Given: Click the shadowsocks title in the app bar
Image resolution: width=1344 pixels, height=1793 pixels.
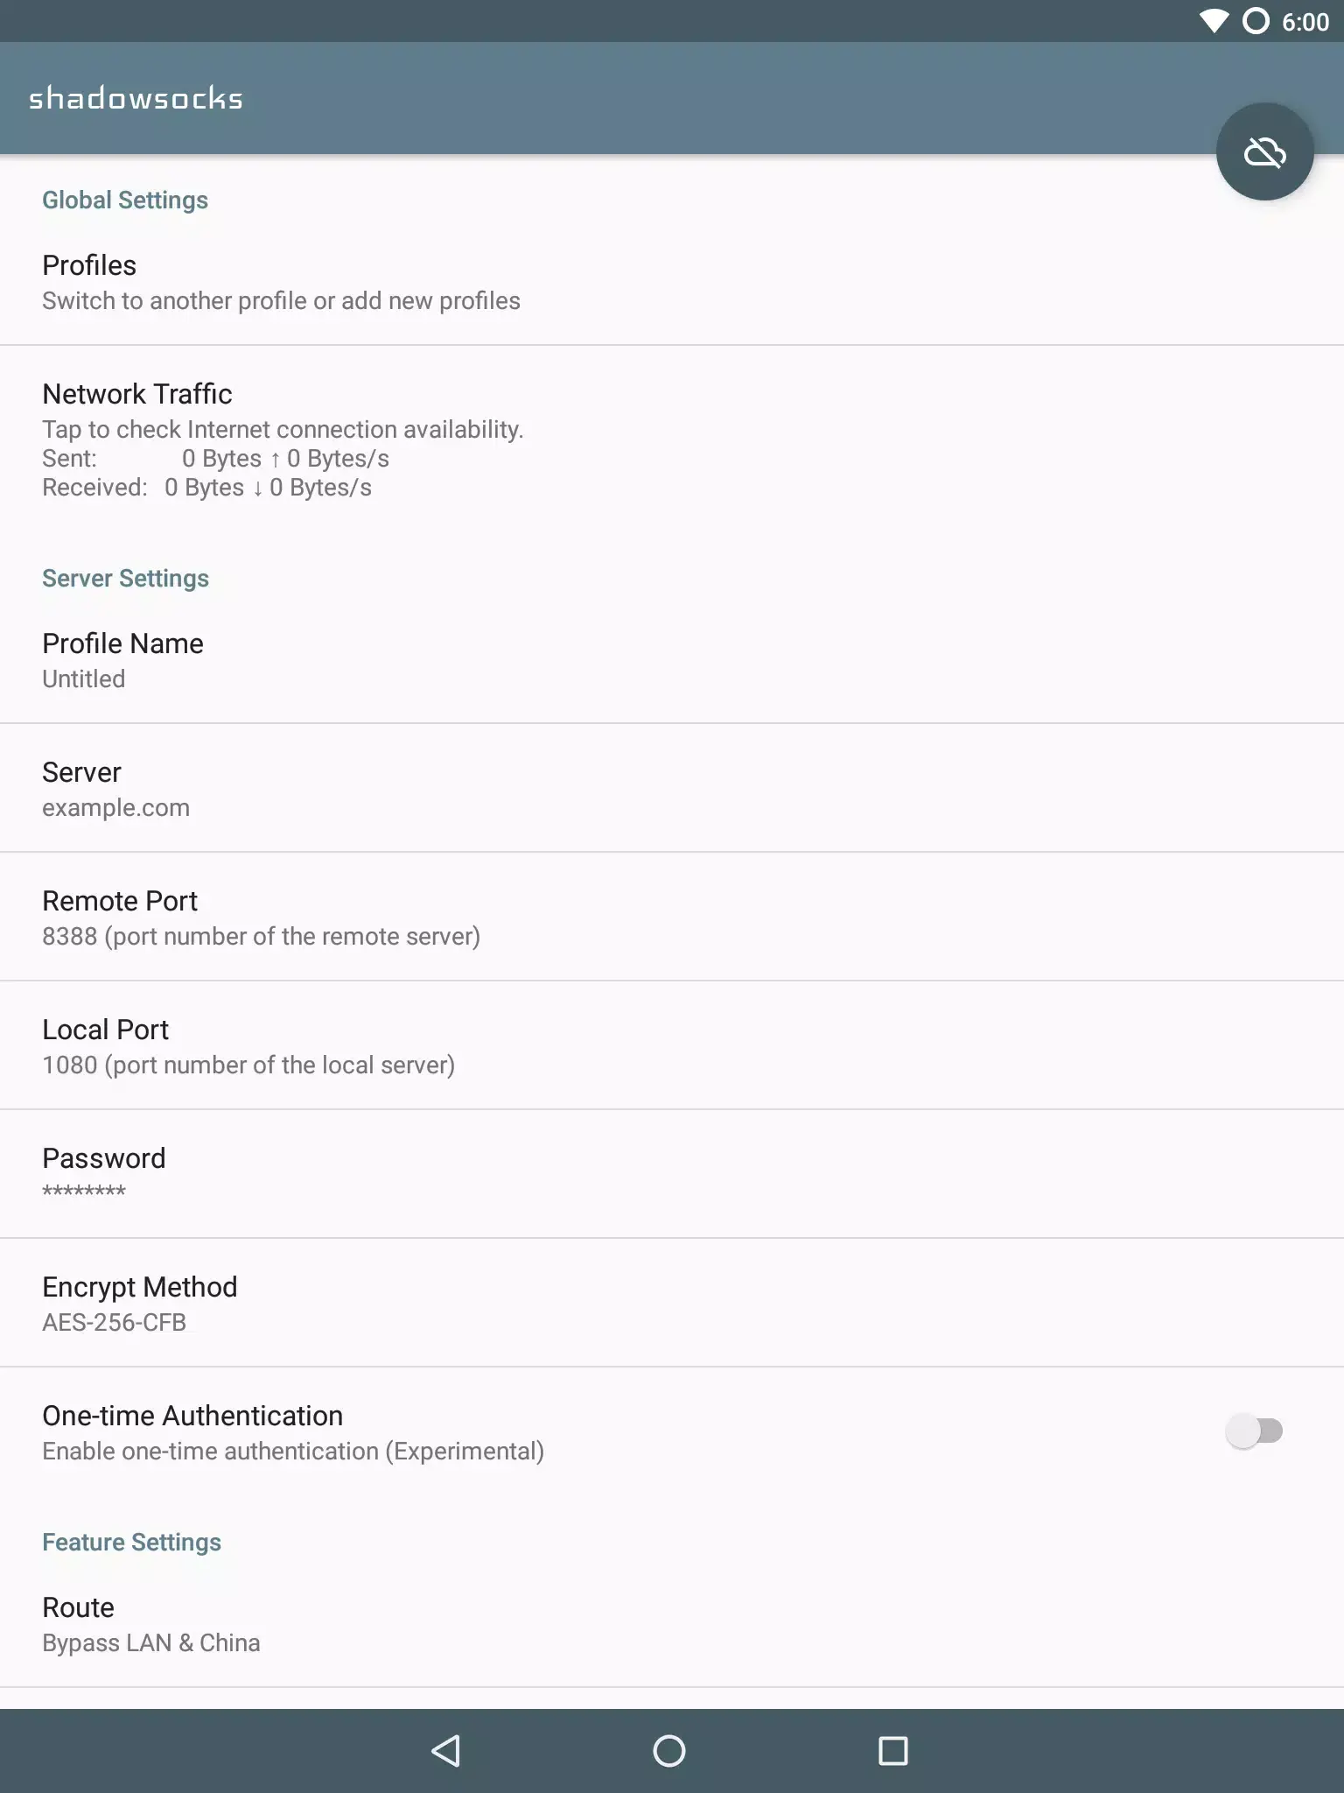Looking at the screenshot, I should pyautogui.click(x=135, y=97).
